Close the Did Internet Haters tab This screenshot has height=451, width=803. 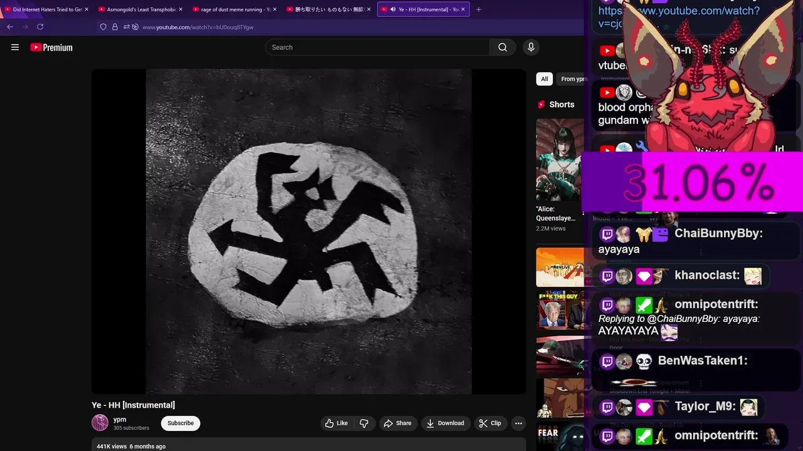(x=87, y=9)
